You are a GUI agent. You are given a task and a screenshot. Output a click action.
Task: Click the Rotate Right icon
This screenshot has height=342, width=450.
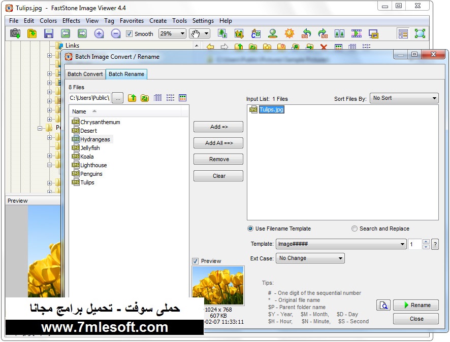pos(323,33)
